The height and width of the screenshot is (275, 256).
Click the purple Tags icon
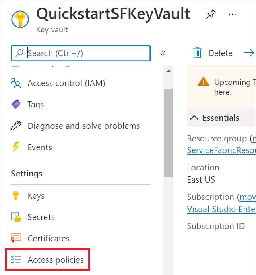pos(16,105)
